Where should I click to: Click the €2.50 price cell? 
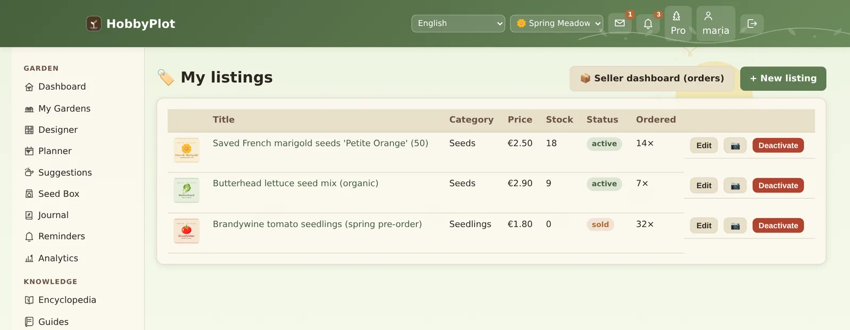coord(520,143)
